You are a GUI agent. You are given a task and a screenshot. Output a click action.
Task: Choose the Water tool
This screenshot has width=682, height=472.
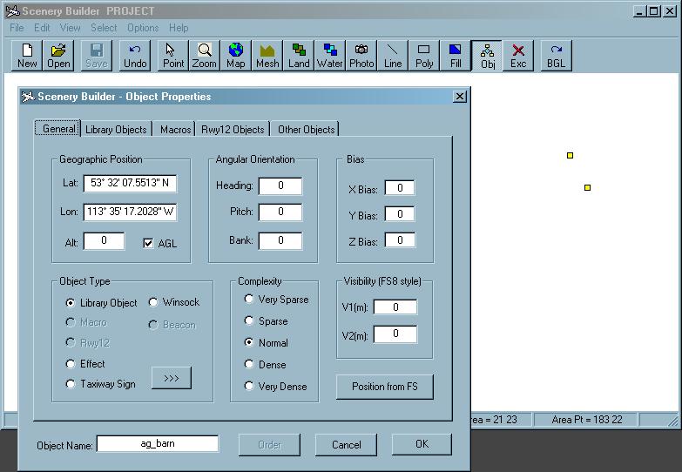330,56
